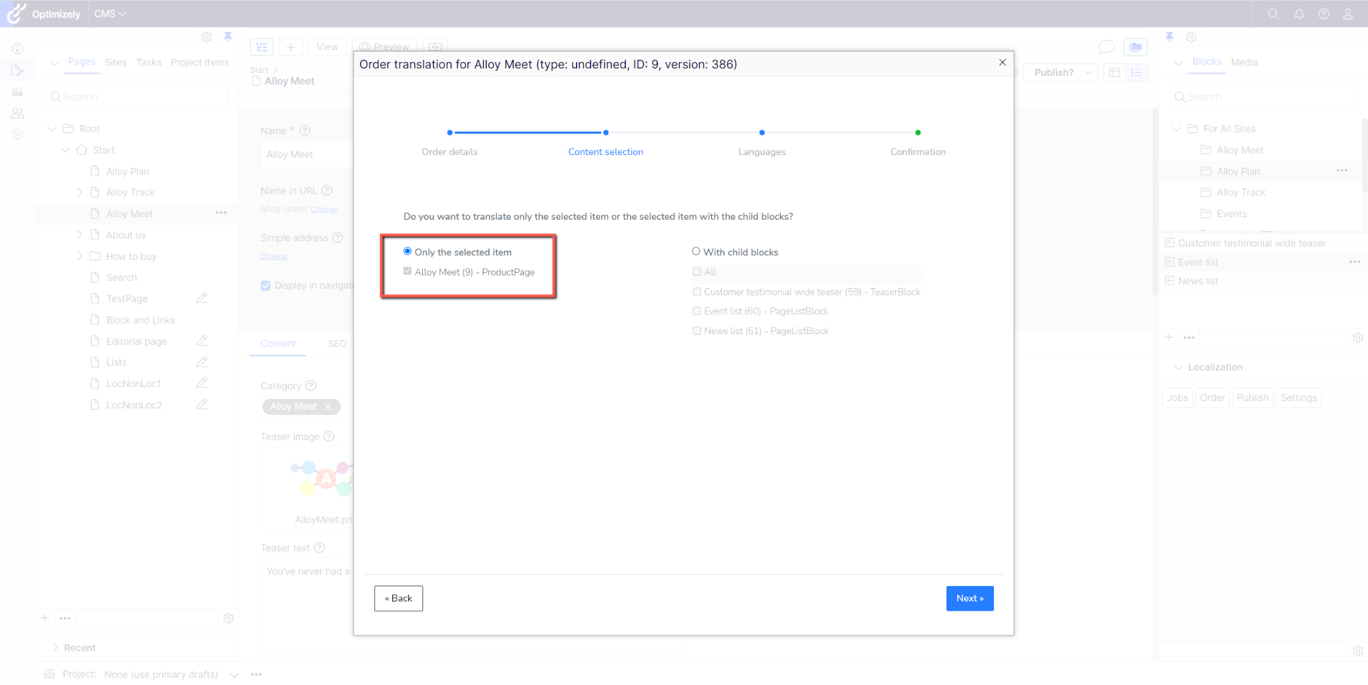The image size is (1368, 685).
Task: Open edit pages icon in left rail
Action: coord(17,70)
